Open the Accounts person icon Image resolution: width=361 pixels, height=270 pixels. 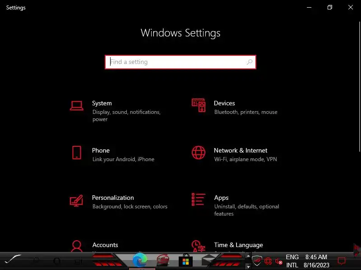pos(77,246)
